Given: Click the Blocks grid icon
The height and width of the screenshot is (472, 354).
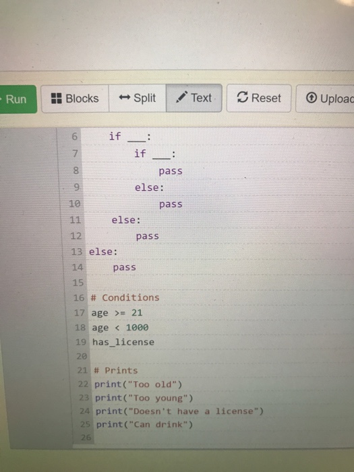Looking at the screenshot, I should pos(56,98).
